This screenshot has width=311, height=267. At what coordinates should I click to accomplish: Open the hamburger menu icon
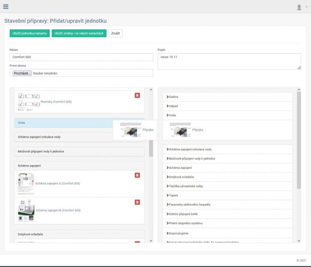[6, 6]
